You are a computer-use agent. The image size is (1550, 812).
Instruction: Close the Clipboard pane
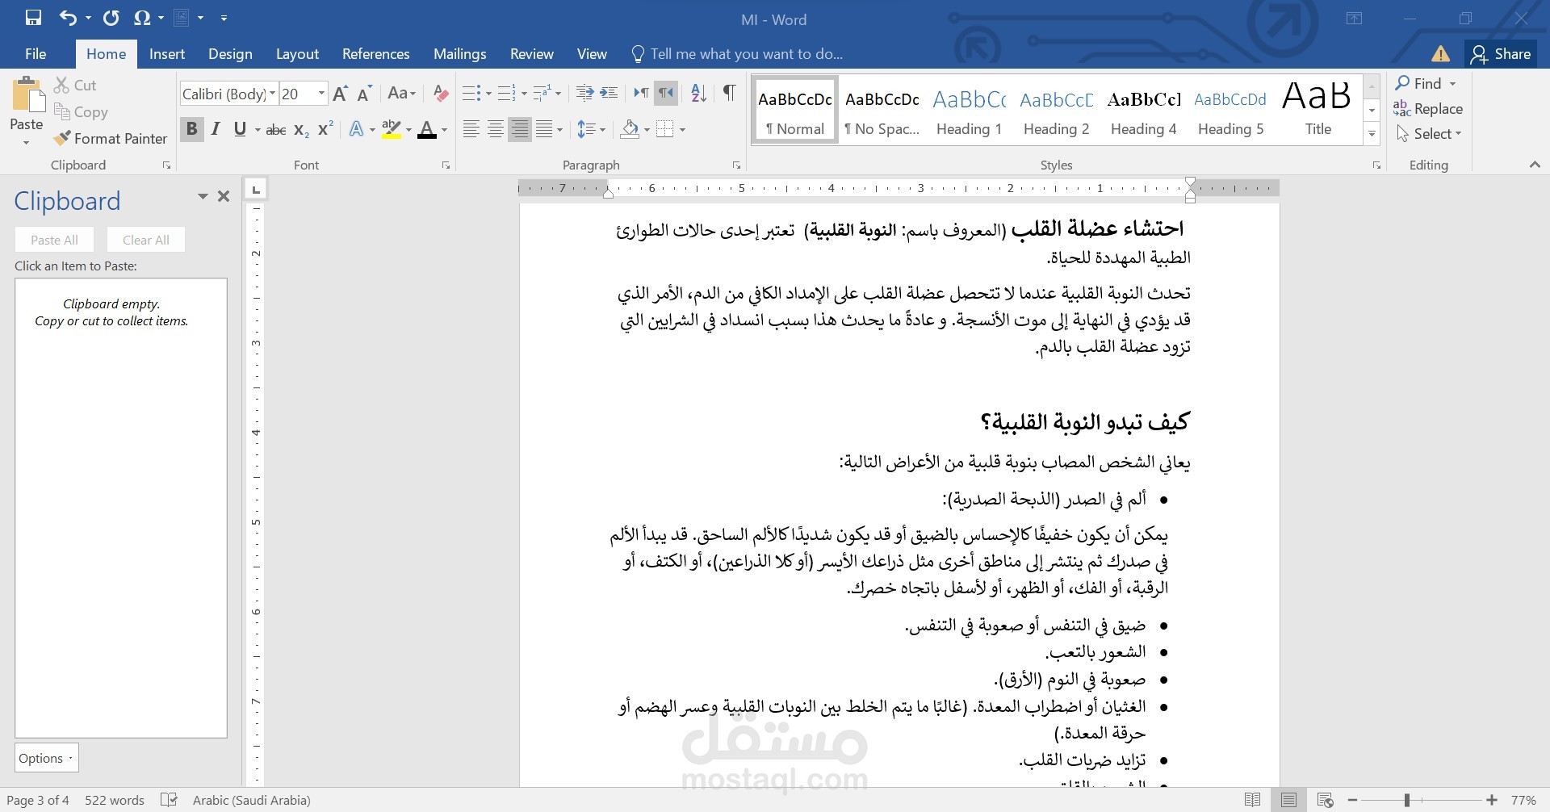[x=224, y=196]
